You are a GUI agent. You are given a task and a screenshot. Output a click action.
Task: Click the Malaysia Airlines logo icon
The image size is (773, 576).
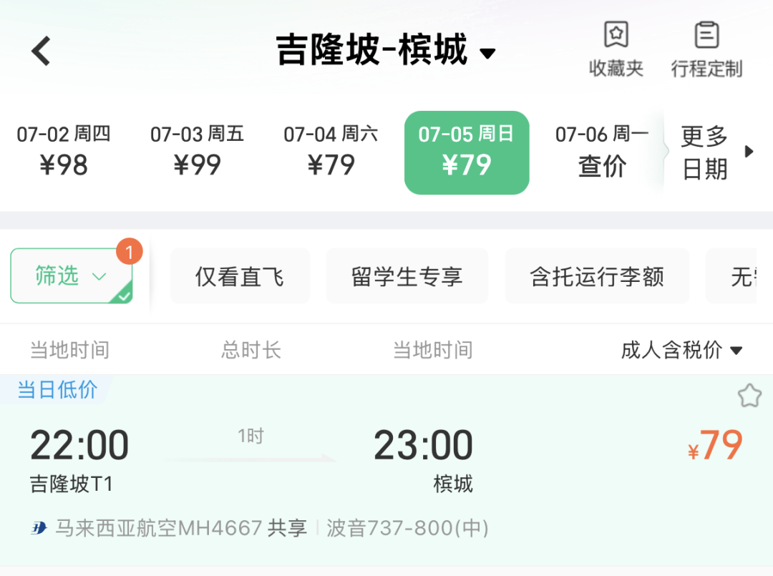click(x=39, y=529)
